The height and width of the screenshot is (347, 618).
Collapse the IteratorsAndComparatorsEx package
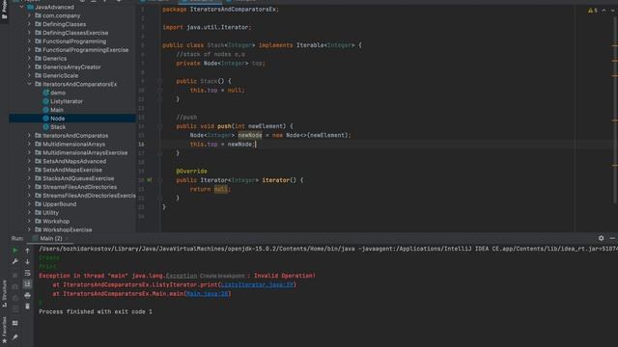[x=29, y=84]
